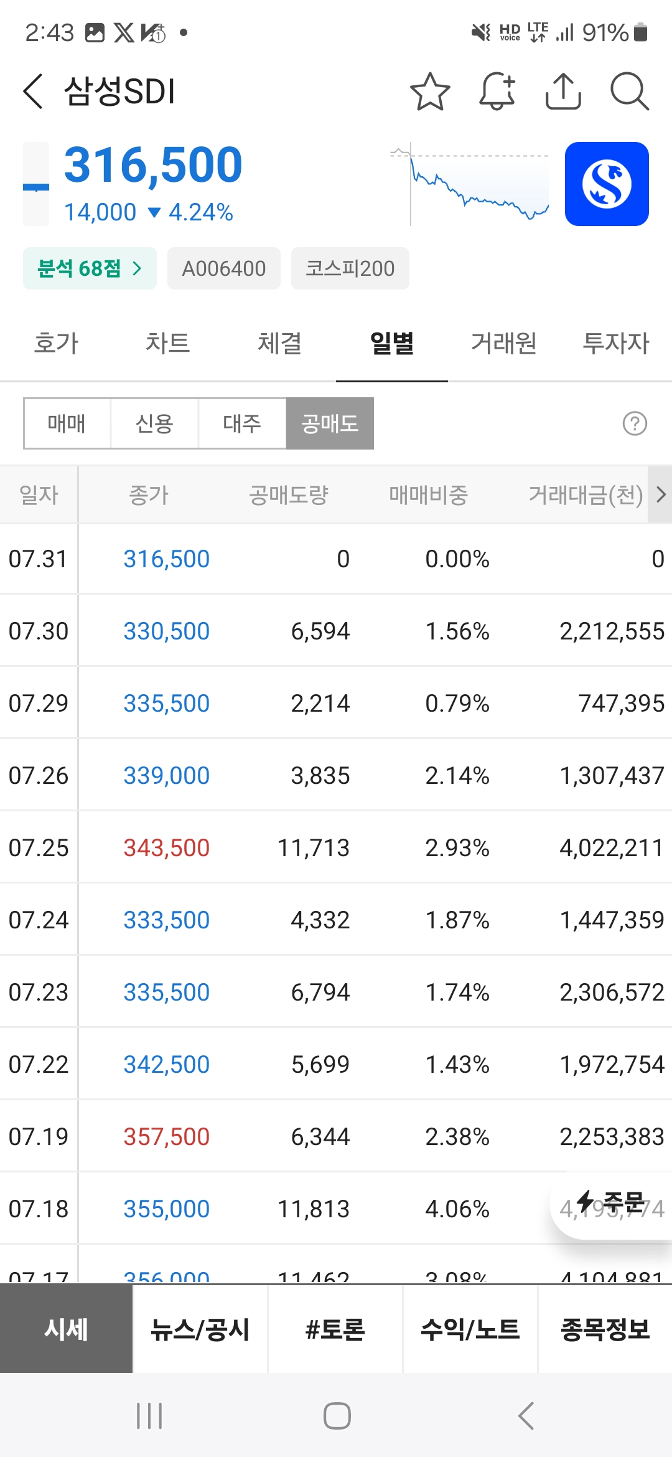Open the 시세 bottom tab
Image resolution: width=672 pixels, height=1457 pixels.
click(67, 1329)
